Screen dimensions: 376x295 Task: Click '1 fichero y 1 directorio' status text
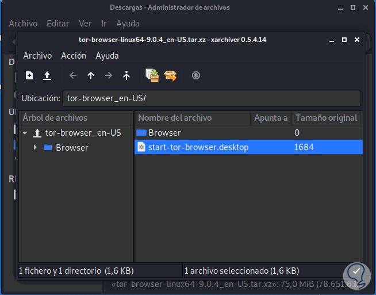[x=76, y=271]
